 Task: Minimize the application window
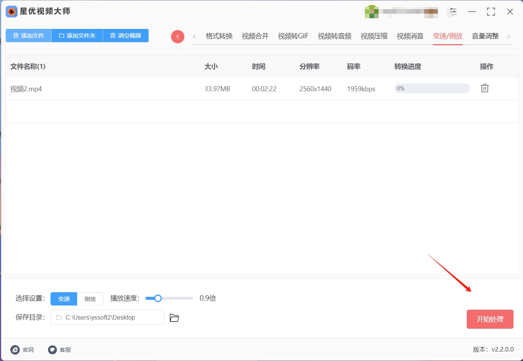click(x=472, y=12)
